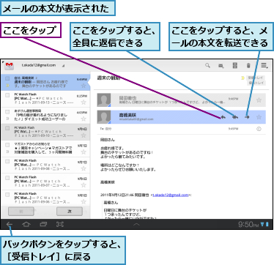Open the マガストア campaign email
Viewport: 274px width, 265px height.
pos(45,149)
